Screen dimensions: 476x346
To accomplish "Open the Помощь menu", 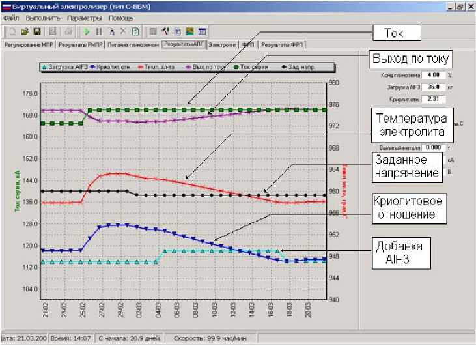I will [120, 18].
